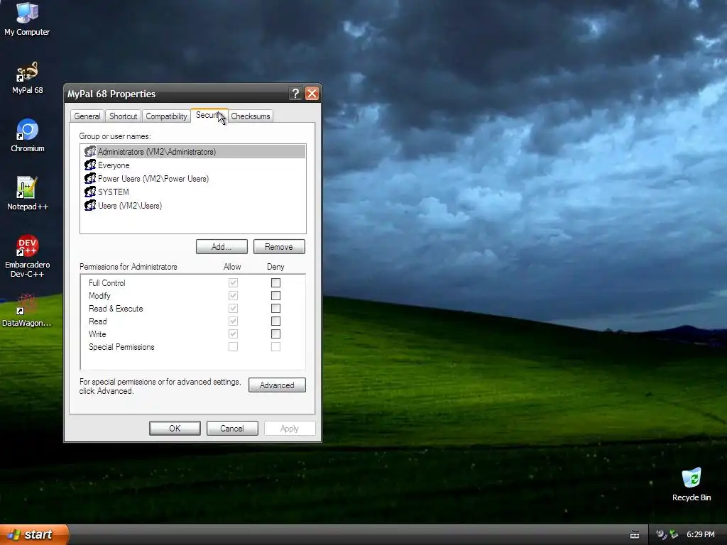Switch to the Checksums tab
The height and width of the screenshot is (545, 727).
coord(251,116)
